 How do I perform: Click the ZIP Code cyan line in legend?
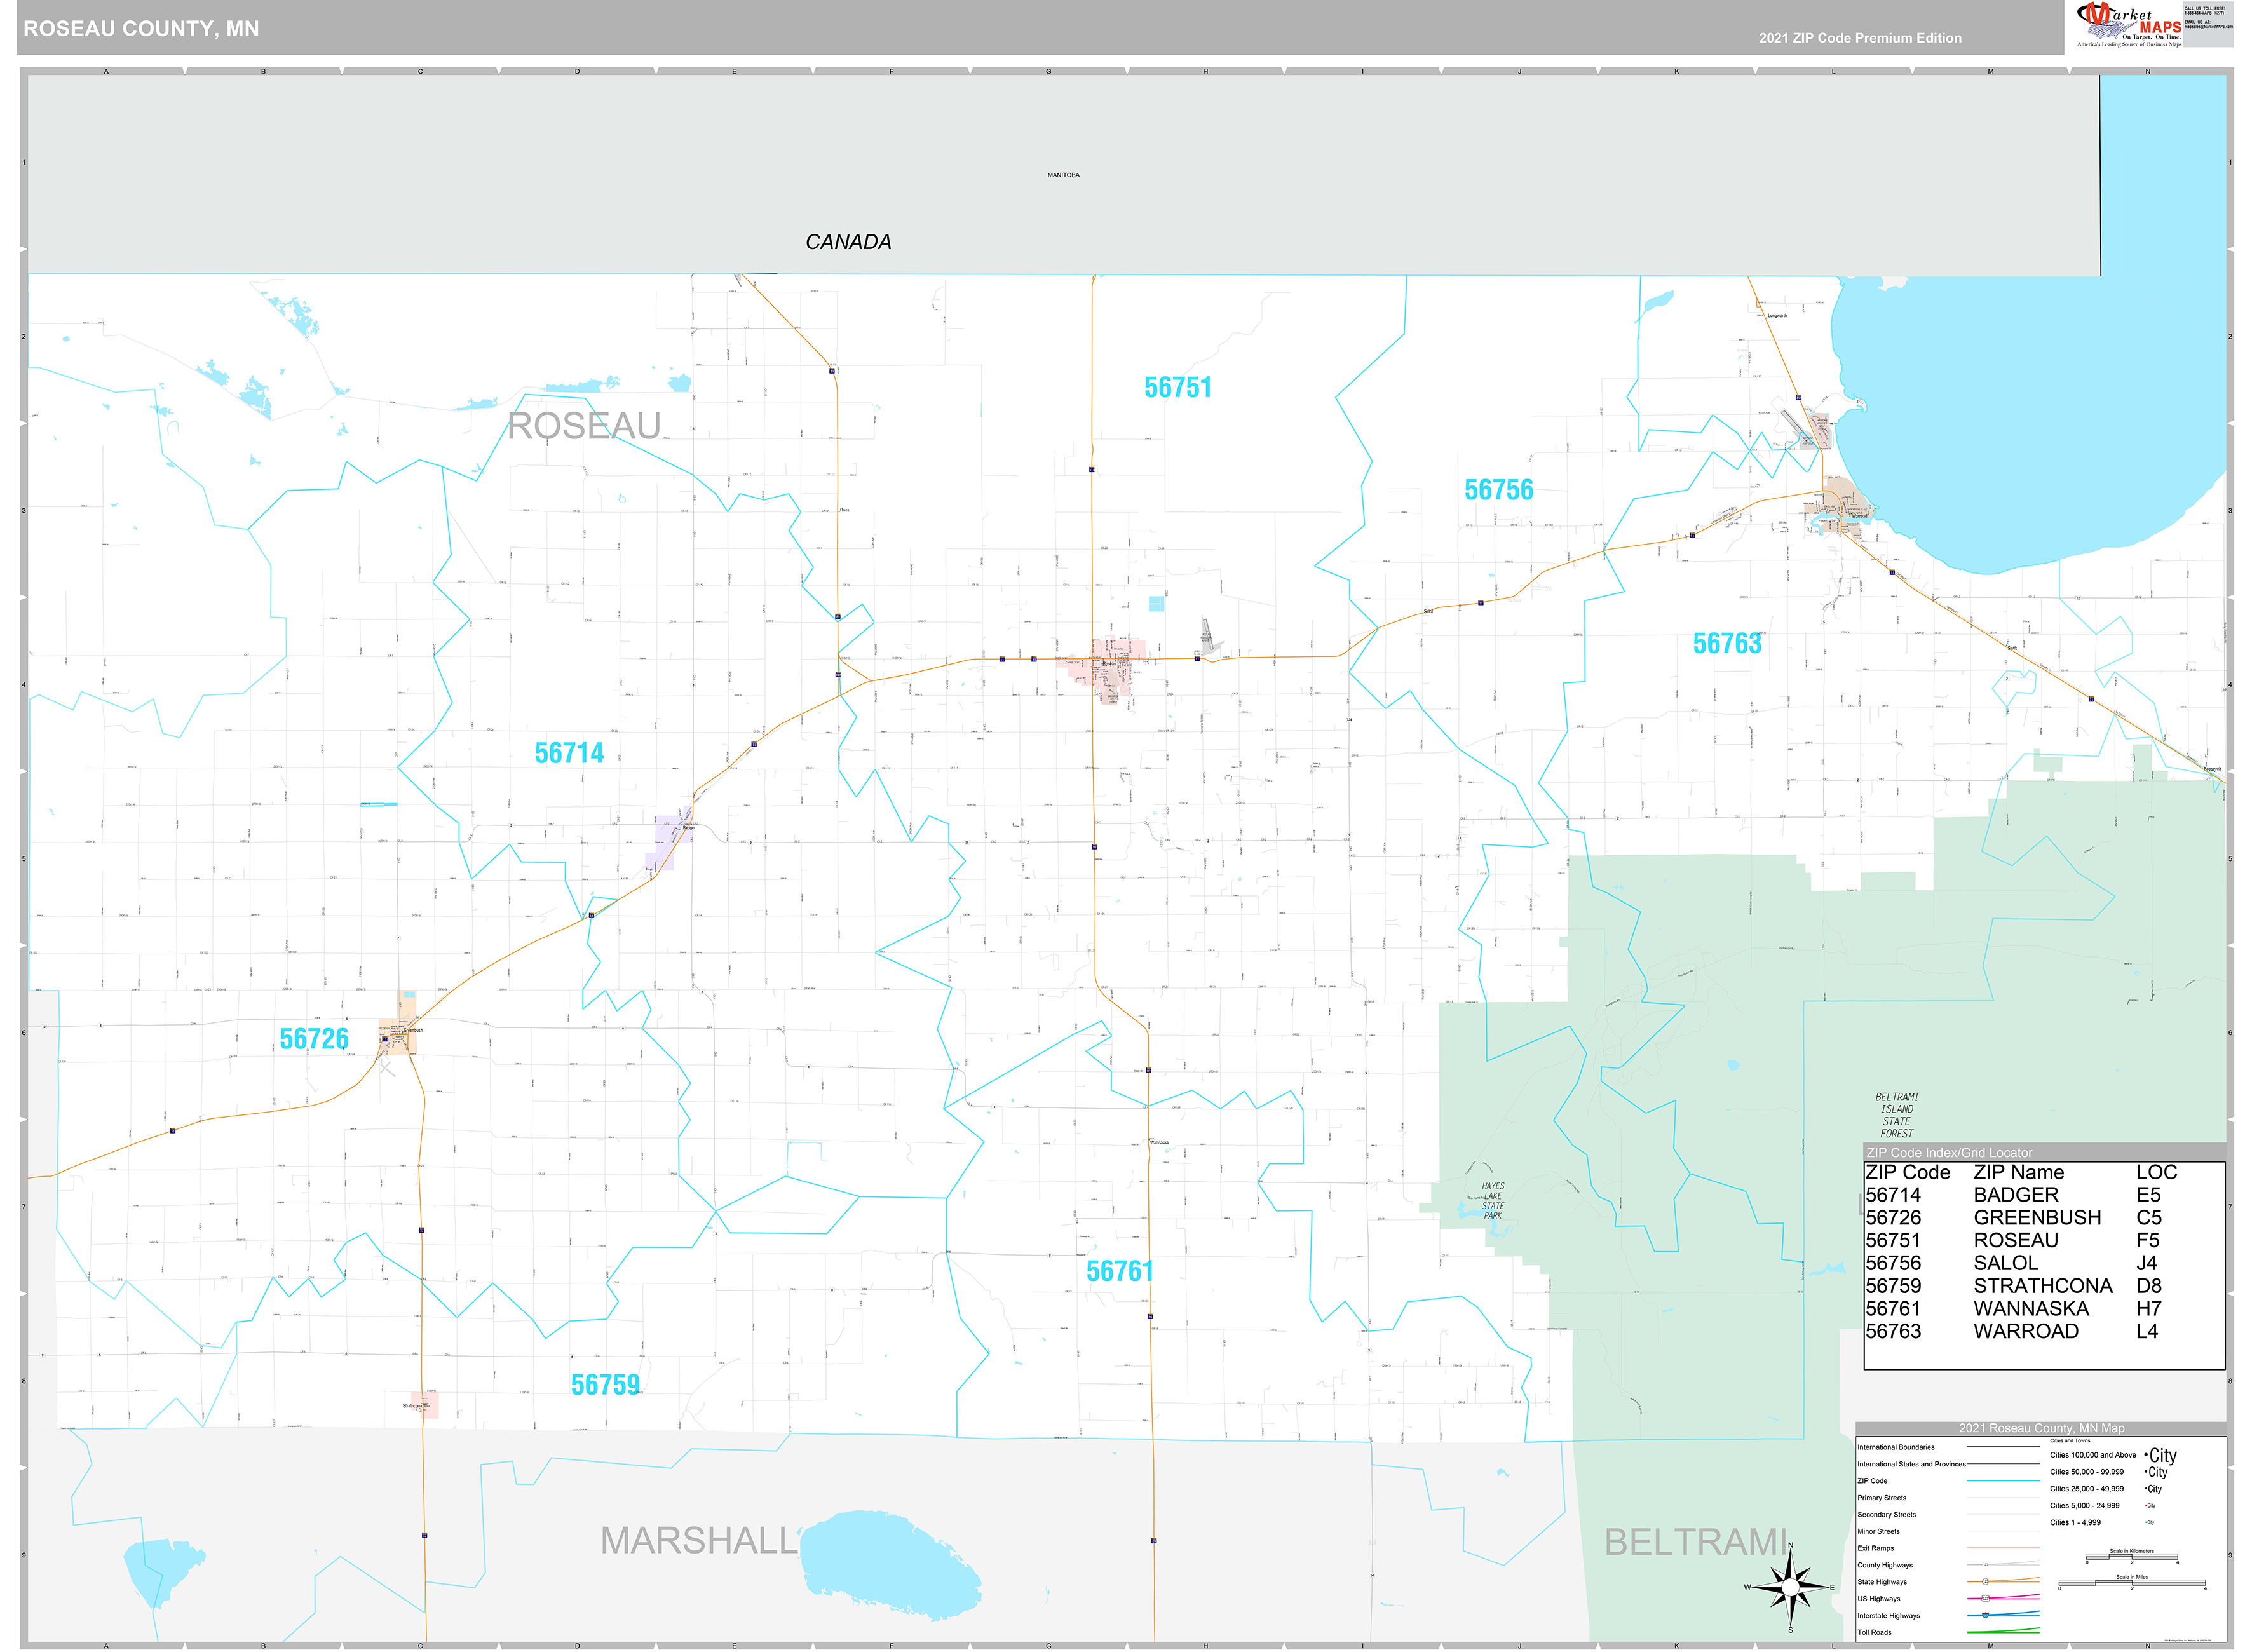[2003, 1481]
